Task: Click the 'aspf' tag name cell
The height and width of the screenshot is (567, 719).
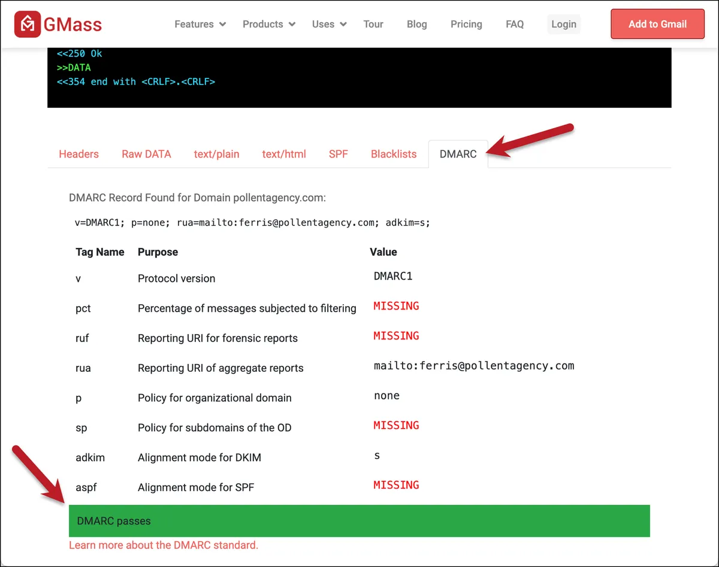Action: (86, 489)
